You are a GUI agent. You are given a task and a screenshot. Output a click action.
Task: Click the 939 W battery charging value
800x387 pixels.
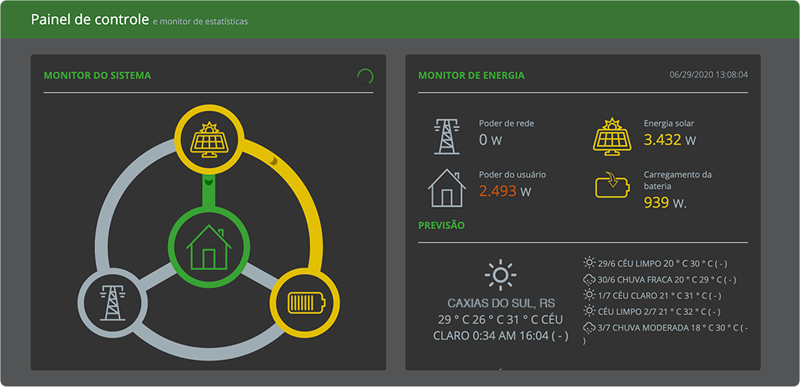pos(665,203)
